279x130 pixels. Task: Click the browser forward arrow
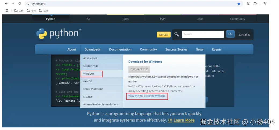pos(13,3)
